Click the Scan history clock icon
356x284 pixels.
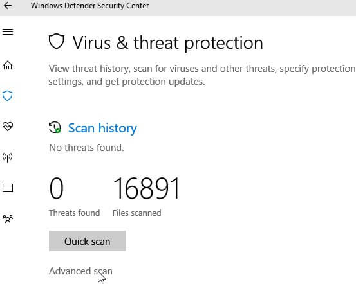click(x=55, y=127)
